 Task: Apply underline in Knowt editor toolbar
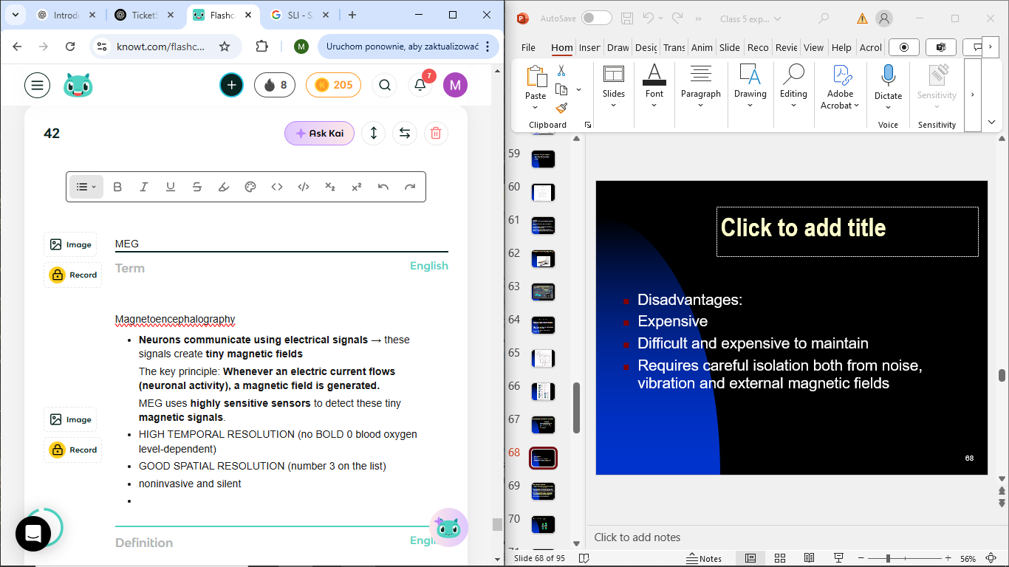(x=171, y=187)
